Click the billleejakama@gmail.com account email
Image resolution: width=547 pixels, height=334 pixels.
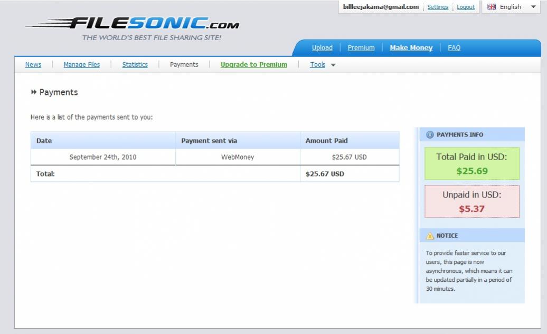pos(381,7)
